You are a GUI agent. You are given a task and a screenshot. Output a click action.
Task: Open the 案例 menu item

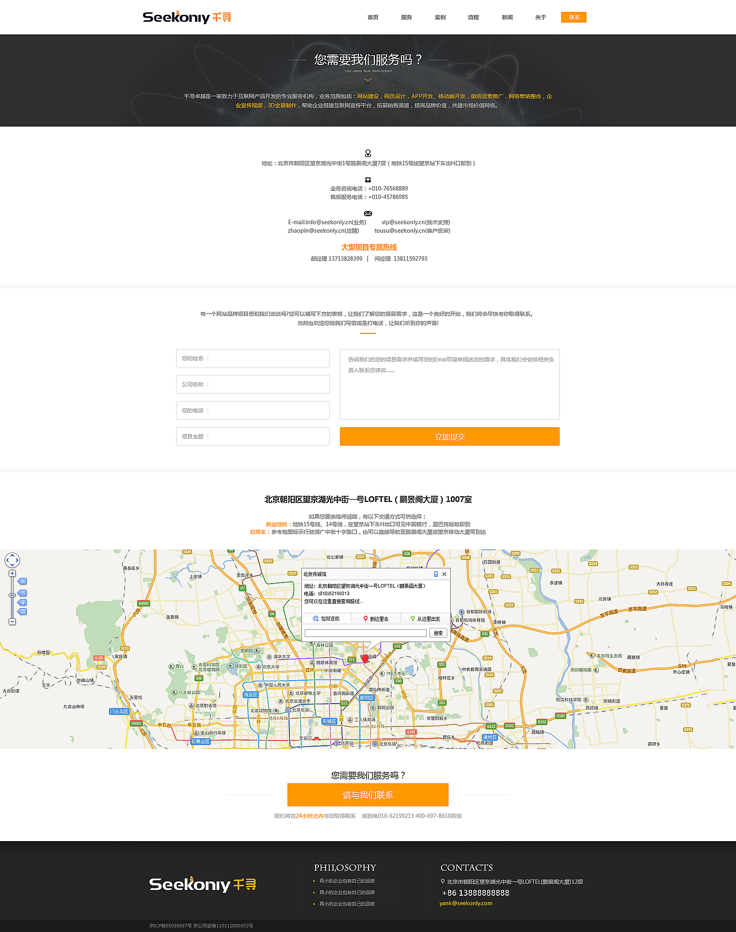(x=440, y=17)
